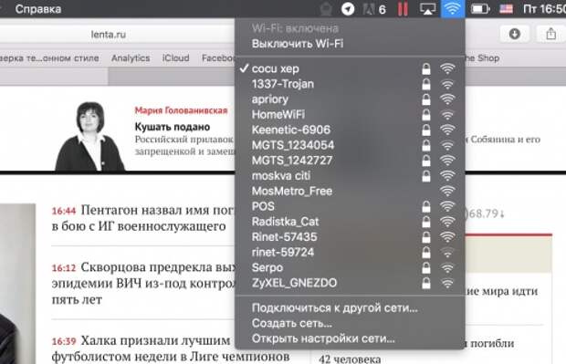
Task: Click the lock icon beside ZyXEL_GNEZDO
Action: click(x=426, y=283)
